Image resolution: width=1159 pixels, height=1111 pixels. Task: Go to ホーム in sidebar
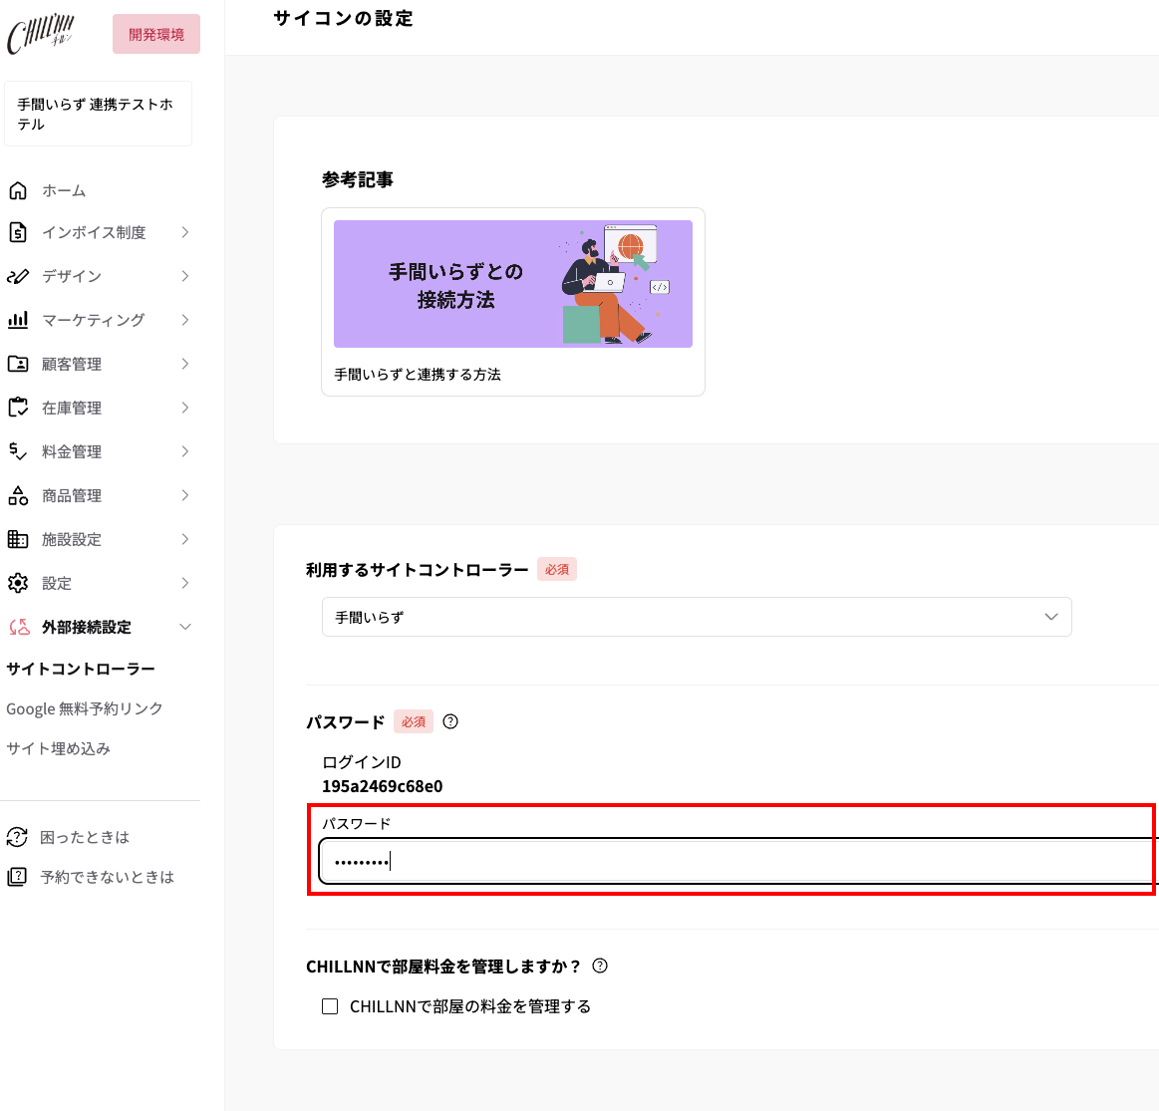pyautogui.click(x=64, y=190)
